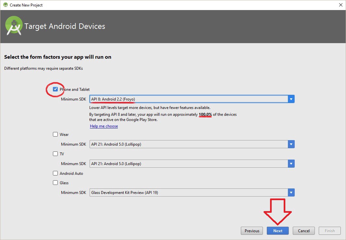Viewport: 346px width, 240px height.
Task: Go back with the Previous button
Action: tap(252, 231)
